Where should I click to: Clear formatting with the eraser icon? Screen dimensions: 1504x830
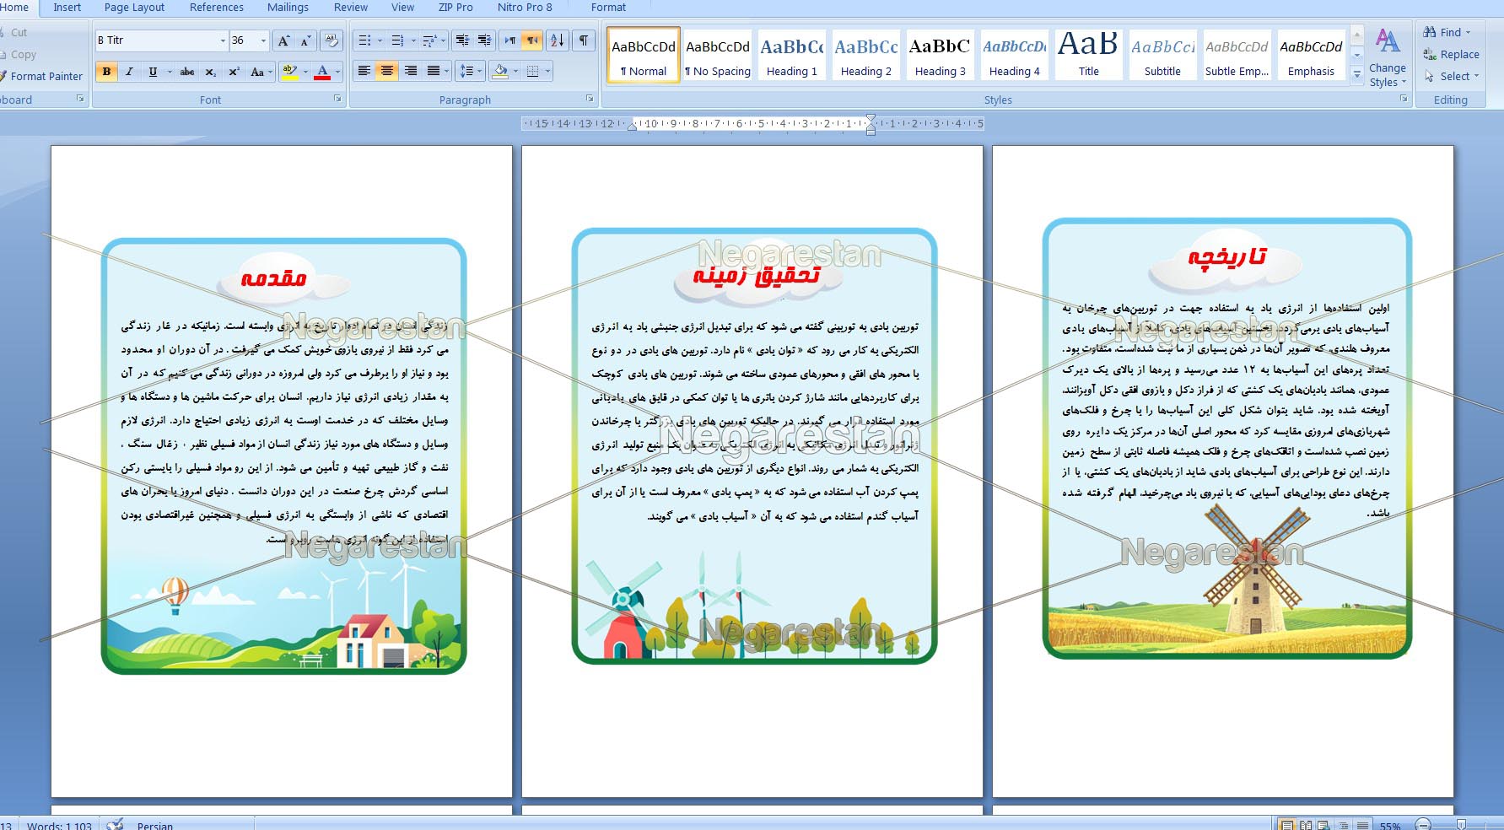coord(332,40)
